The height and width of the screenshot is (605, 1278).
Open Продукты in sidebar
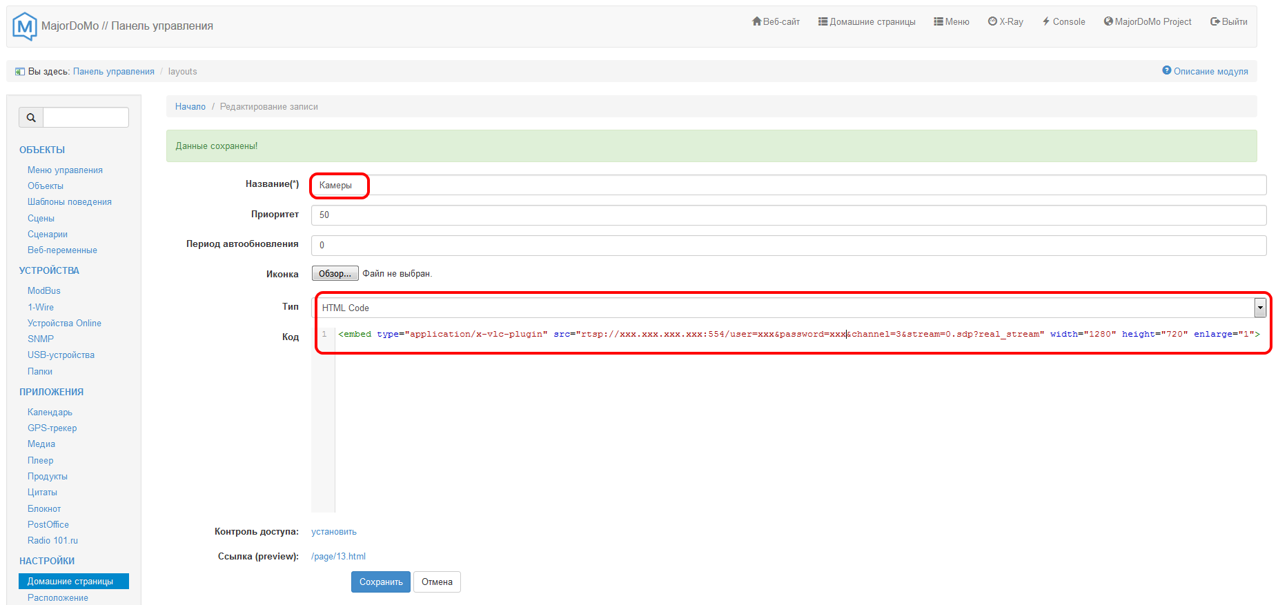coord(48,477)
